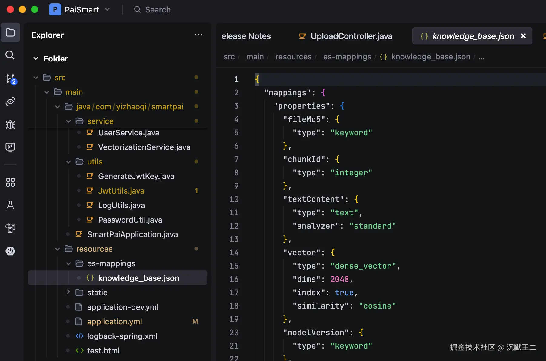Open the Debug bug icon
This screenshot has width=546, height=361.
10,124
